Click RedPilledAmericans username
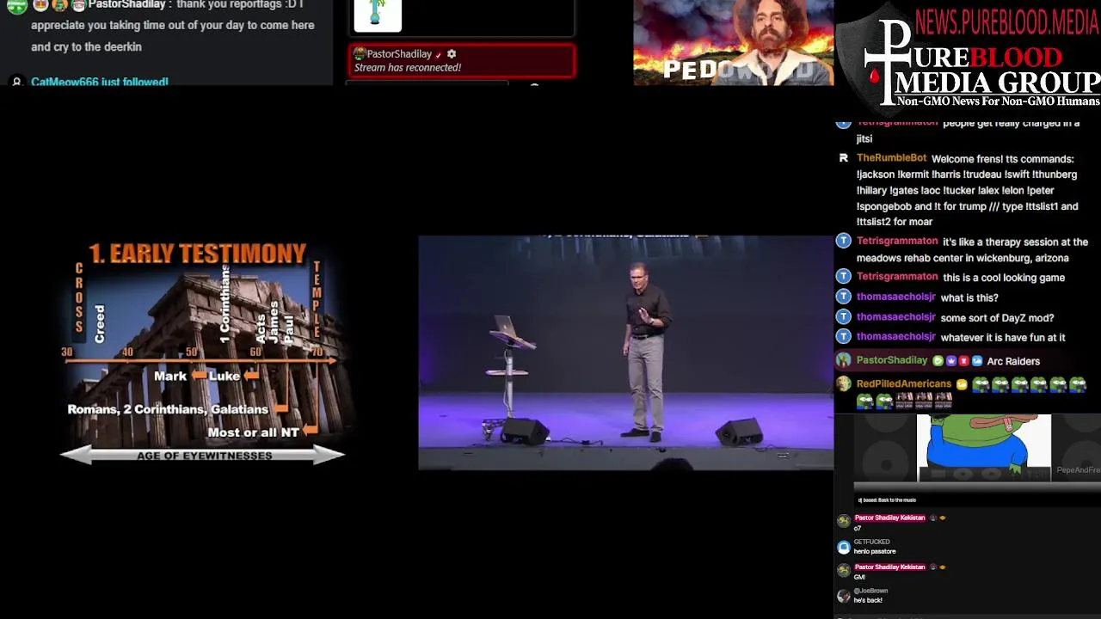Screen dimensions: 1101x619 (904, 383)
